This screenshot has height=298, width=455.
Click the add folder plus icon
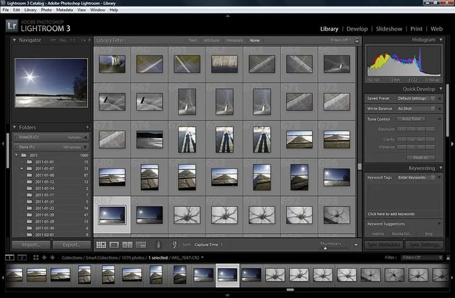tap(87, 127)
